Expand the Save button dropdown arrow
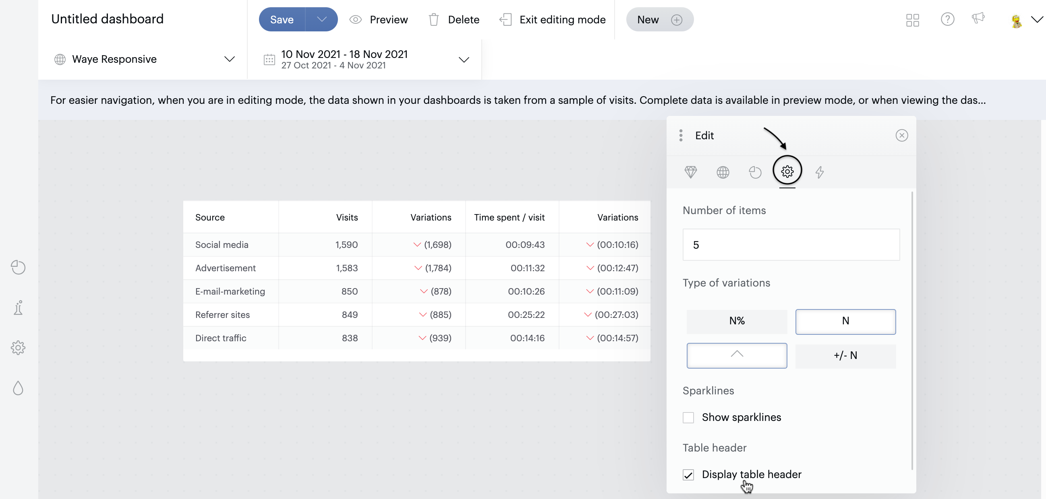The height and width of the screenshot is (499, 1046). 321,19
